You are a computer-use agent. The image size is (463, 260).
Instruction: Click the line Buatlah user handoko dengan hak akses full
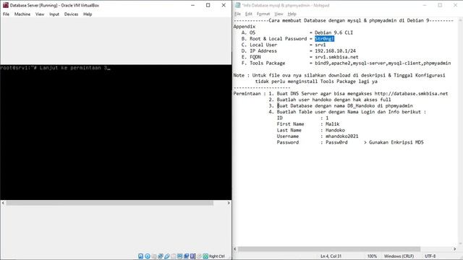tap(334, 100)
